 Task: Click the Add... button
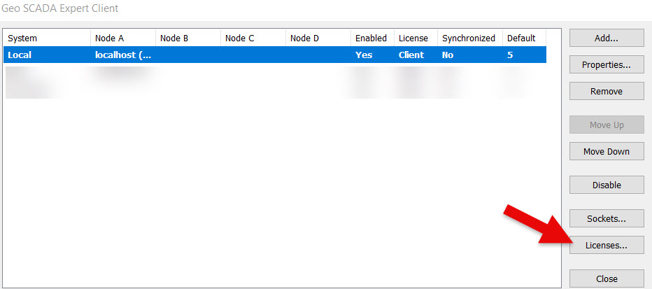(607, 38)
